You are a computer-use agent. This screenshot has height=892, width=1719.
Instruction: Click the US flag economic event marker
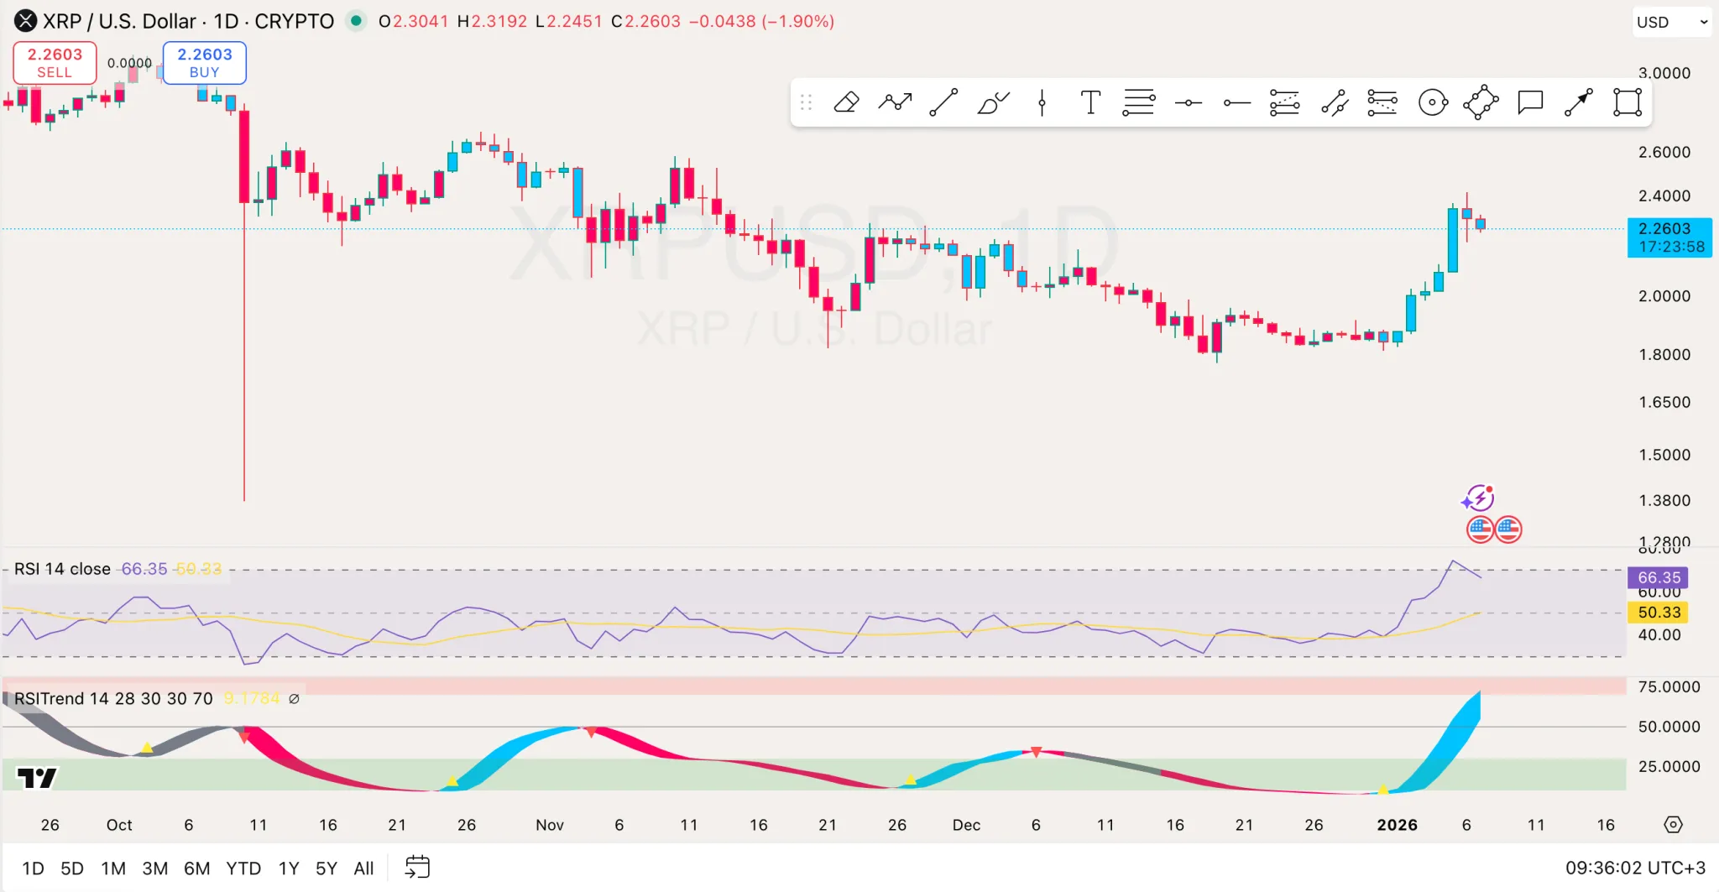tap(1479, 529)
